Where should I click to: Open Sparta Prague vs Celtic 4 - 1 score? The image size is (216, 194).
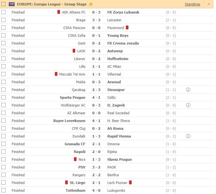tap(96, 97)
